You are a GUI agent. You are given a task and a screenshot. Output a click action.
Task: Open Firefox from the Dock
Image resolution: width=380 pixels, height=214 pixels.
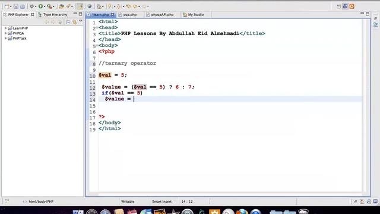[x=242, y=212]
